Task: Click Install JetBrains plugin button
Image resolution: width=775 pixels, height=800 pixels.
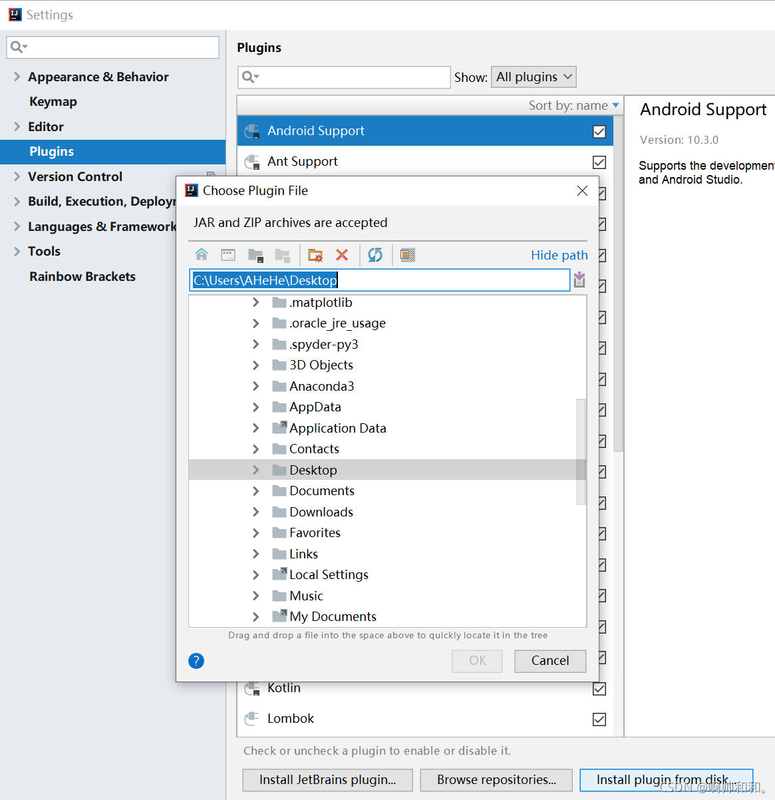Action: 327,780
